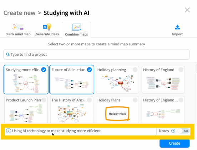
Task: Check the Holiday planning map circle
Action: point(135,70)
